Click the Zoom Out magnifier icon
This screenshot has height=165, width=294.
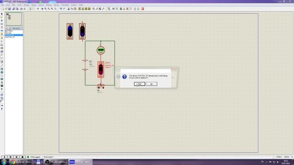pos(49,9)
